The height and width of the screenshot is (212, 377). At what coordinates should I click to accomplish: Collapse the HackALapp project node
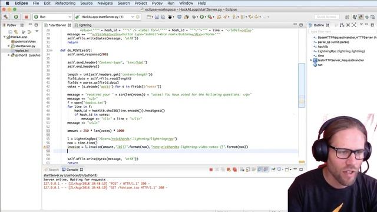4,37
